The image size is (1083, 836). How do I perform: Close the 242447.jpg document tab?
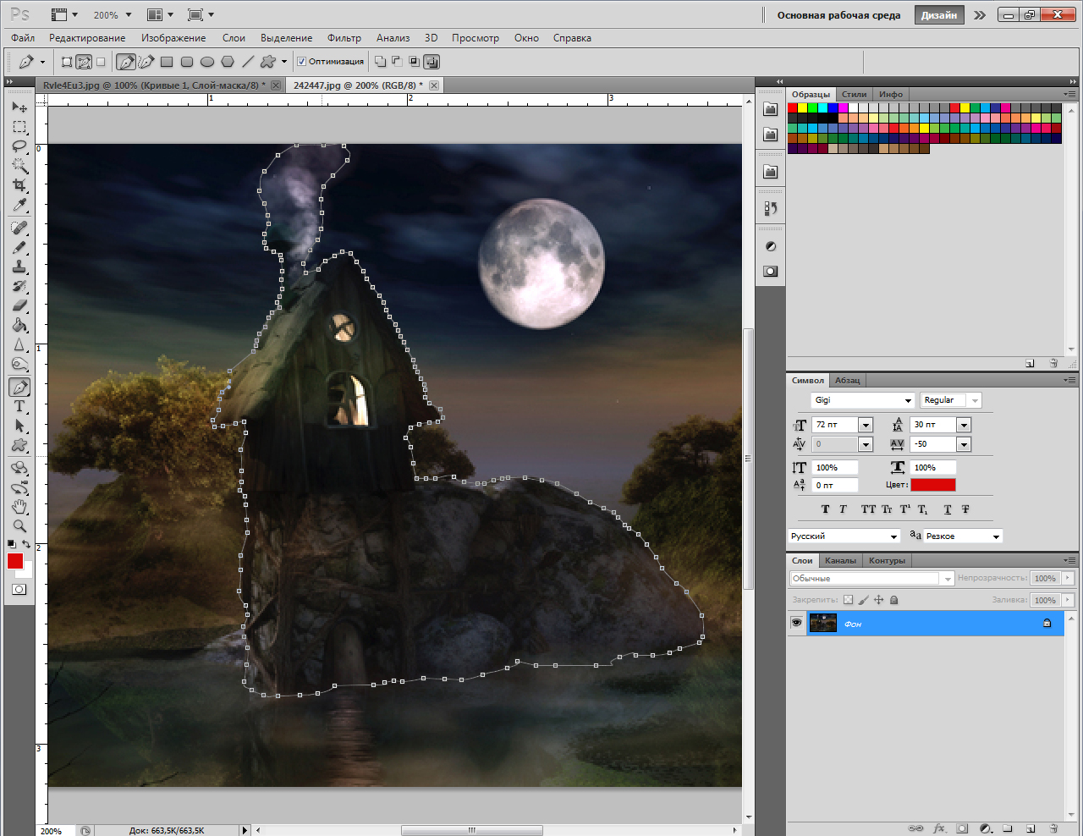[x=434, y=85]
